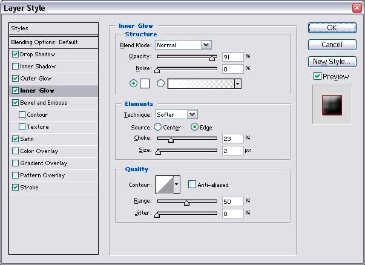The image size is (365, 265).
Task: Select the Stroke style entry
Action: pyautogui.click(x=29, y=188)
